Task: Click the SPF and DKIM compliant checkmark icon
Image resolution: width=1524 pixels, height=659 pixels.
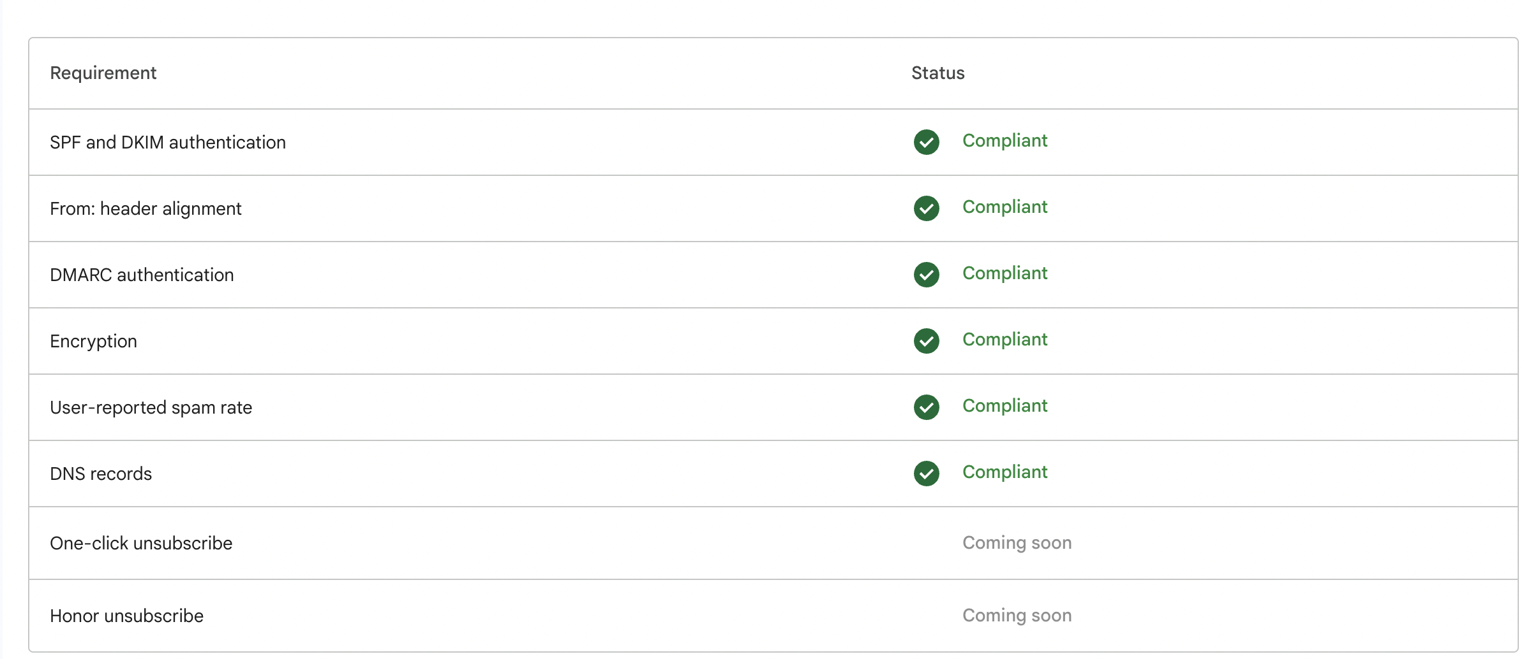Action: click(926, 142)
